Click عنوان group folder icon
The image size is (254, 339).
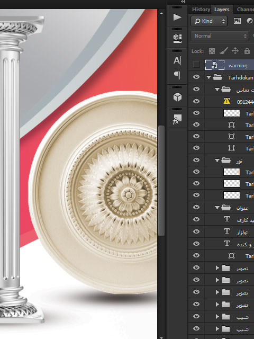click(226, 208)
